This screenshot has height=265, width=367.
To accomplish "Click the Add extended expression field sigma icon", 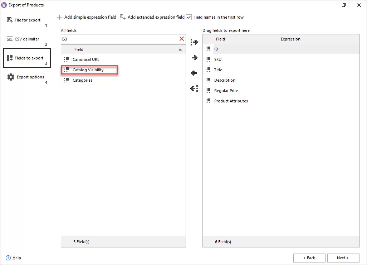I will (122, 17).
